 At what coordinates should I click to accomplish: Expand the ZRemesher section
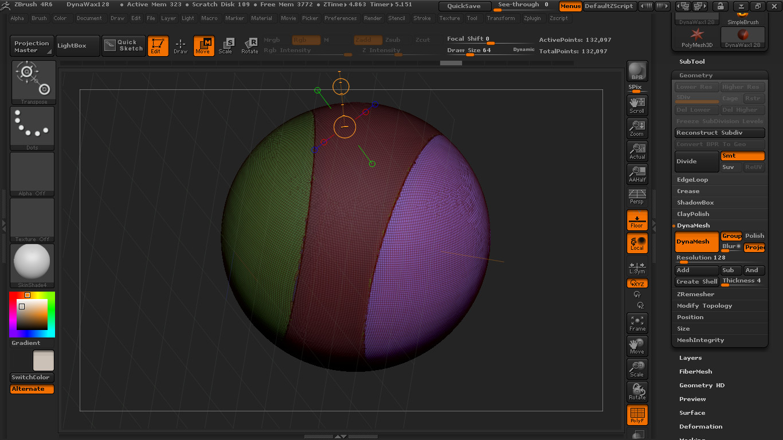(x=695, y=294)
